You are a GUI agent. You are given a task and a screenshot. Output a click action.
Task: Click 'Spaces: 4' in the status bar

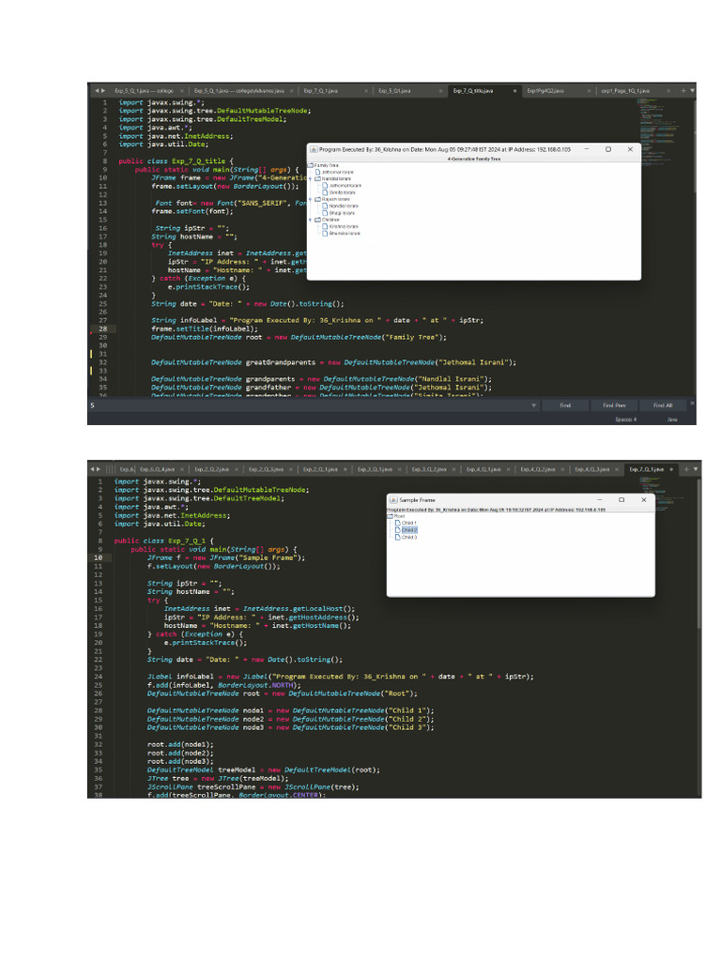pyautogui.click(x=626, y=419)
